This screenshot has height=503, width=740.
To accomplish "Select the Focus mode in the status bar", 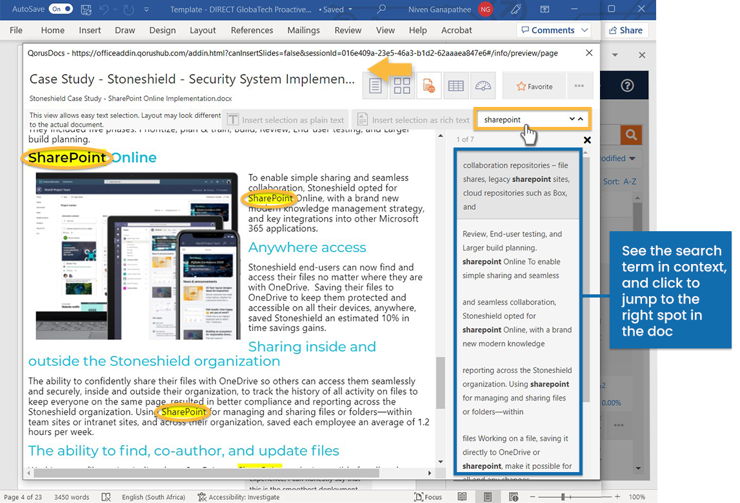I will pos(428,497).
